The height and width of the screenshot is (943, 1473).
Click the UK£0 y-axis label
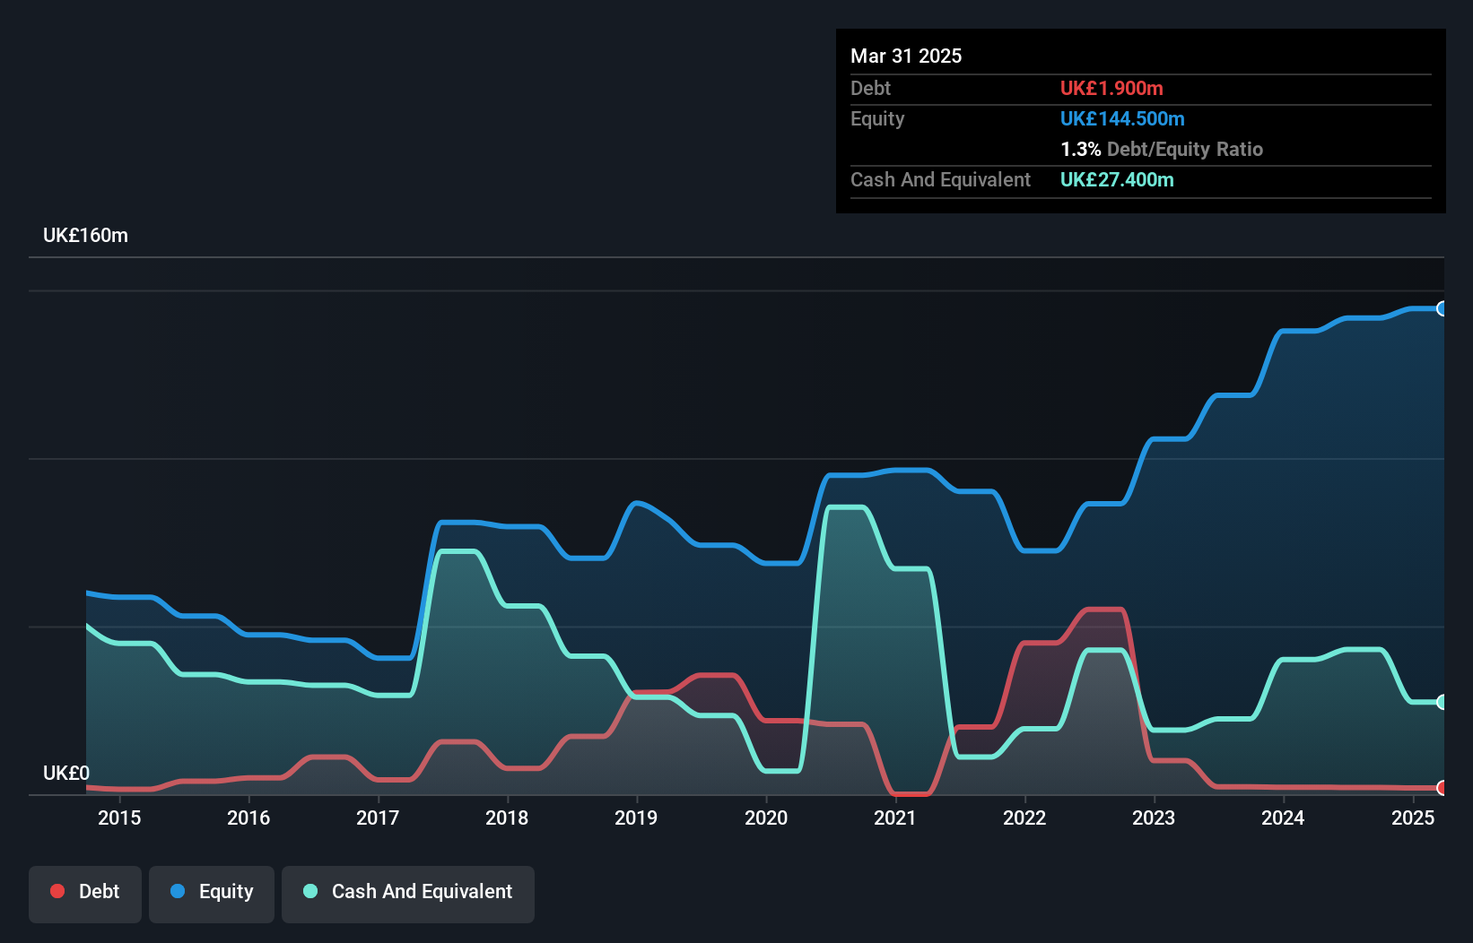pyautogui.click(x=66, y=773)
